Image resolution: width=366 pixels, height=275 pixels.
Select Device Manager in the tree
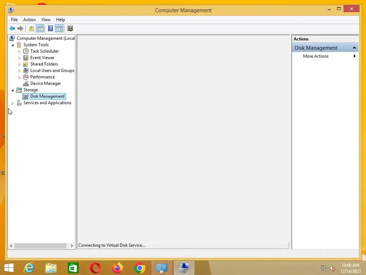coord(45,83)
